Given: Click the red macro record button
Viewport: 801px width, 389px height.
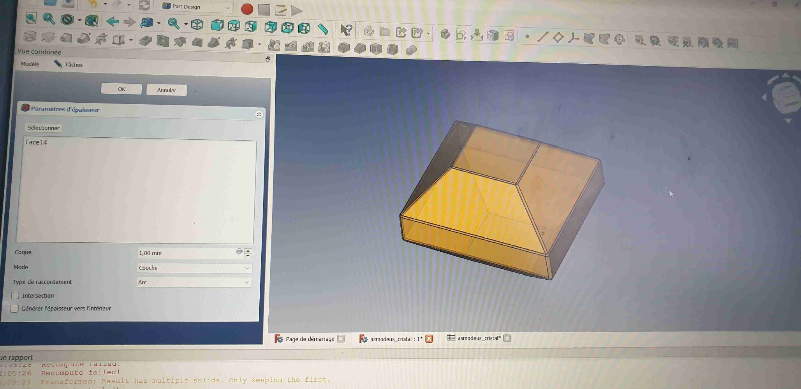Looking at the screenshot, I should pyautogui.click(x=247, y=9).
